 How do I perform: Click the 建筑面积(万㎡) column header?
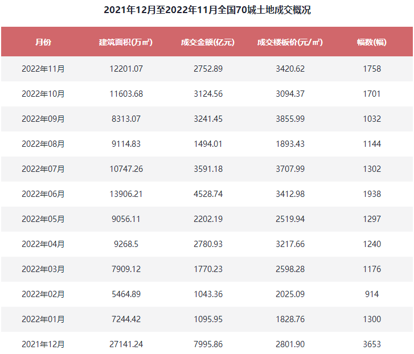(126, 42)
